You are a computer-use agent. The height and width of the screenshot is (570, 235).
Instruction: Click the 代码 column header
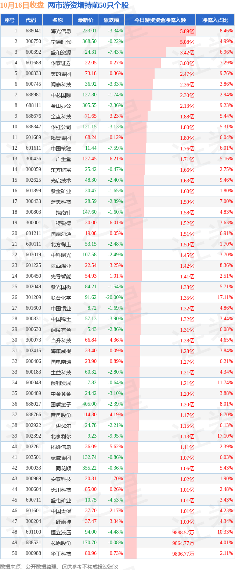click(31, 20)
